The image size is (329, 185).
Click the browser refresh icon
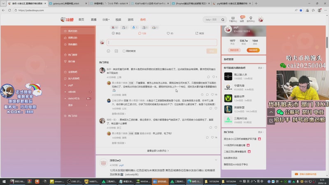[x=9, y=10]
